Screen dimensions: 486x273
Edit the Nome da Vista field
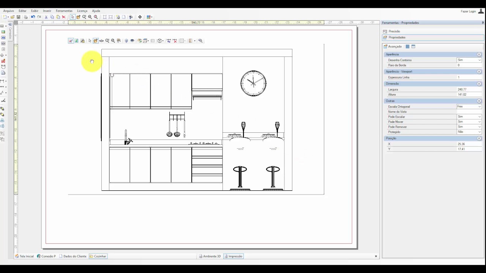pos(469,112)
